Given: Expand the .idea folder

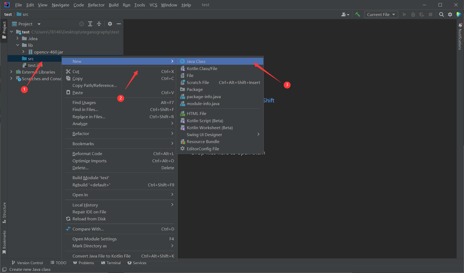Looking at the screenshot, I should click(18, 39).
